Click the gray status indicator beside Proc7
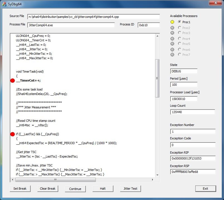 click(x=172, y=54)
